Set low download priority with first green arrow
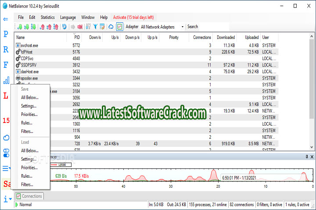Screen dimensions: 316x210 coord(20,27)
